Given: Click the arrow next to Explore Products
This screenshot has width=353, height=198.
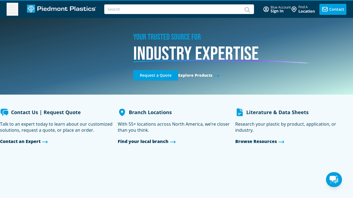Looking at the screenshot, I should (x=217, y=76).
